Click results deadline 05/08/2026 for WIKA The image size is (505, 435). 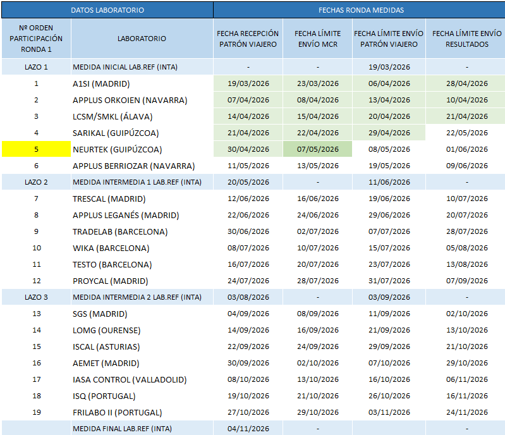click(x=466, y=248)
